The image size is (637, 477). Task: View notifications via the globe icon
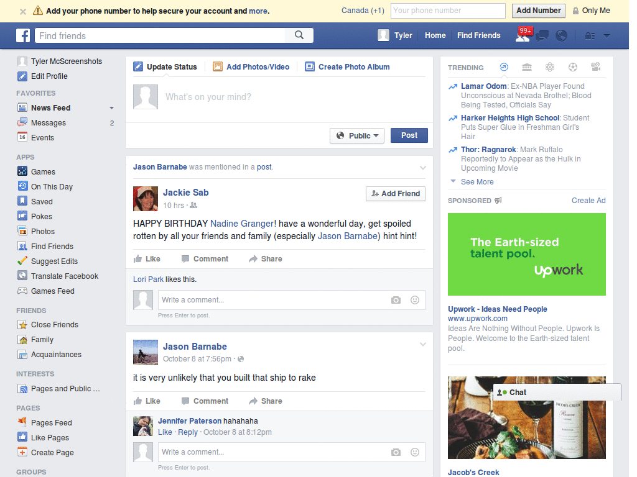(561, 36)
